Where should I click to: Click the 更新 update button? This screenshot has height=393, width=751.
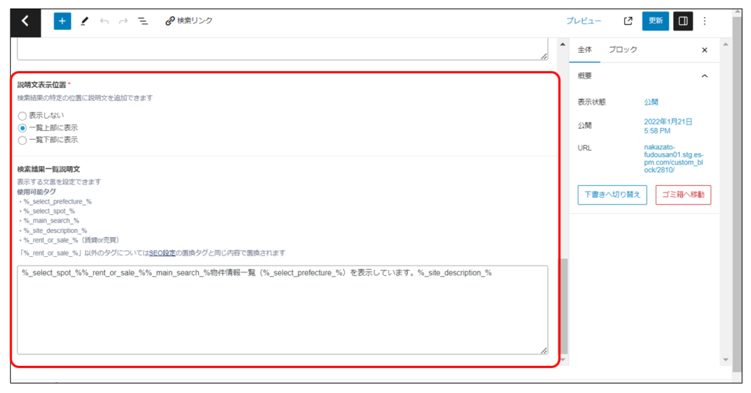[x=655, y=21]
